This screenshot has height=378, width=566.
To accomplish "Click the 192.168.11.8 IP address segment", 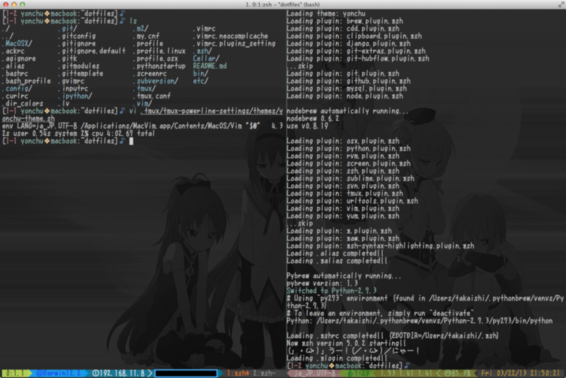I will click(x=118, y=373).
